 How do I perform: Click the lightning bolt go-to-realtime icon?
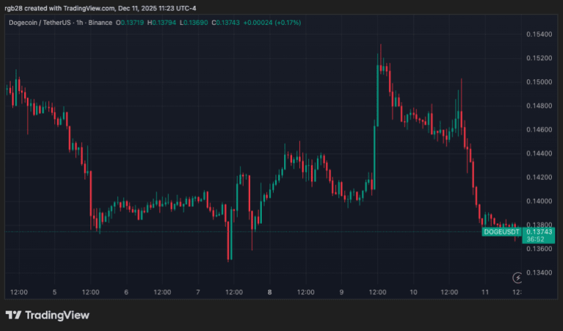point(517,277)
